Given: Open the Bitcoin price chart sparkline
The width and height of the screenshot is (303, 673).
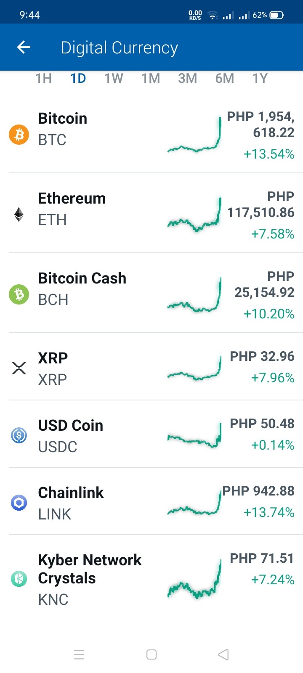Looking at the screenshot, I should (194, 135).
